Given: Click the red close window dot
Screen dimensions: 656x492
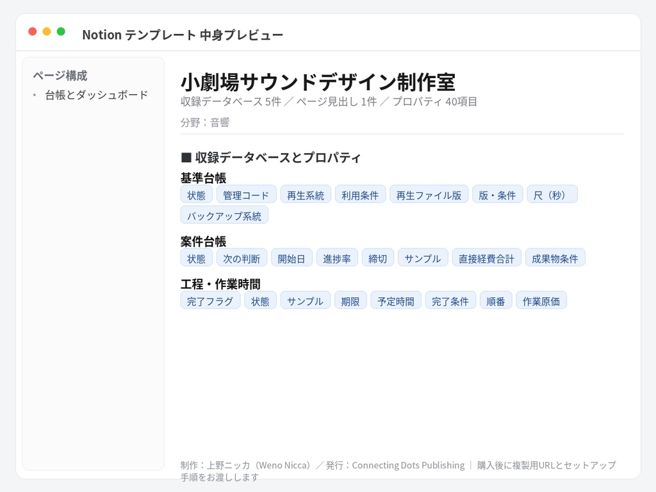Looking at the screenshot, I should coord(33,31).
